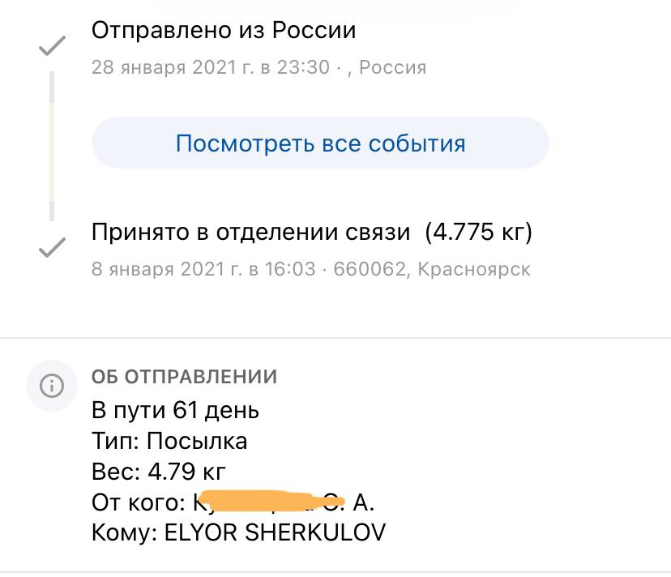This screenshot has height=577, width=671.
Task: Click the checkmark beside "Принято в отделении связи"
Action: (x=53, y=248)
